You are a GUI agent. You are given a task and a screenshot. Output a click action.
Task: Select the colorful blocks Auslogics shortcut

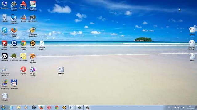[x=5, y=84]
